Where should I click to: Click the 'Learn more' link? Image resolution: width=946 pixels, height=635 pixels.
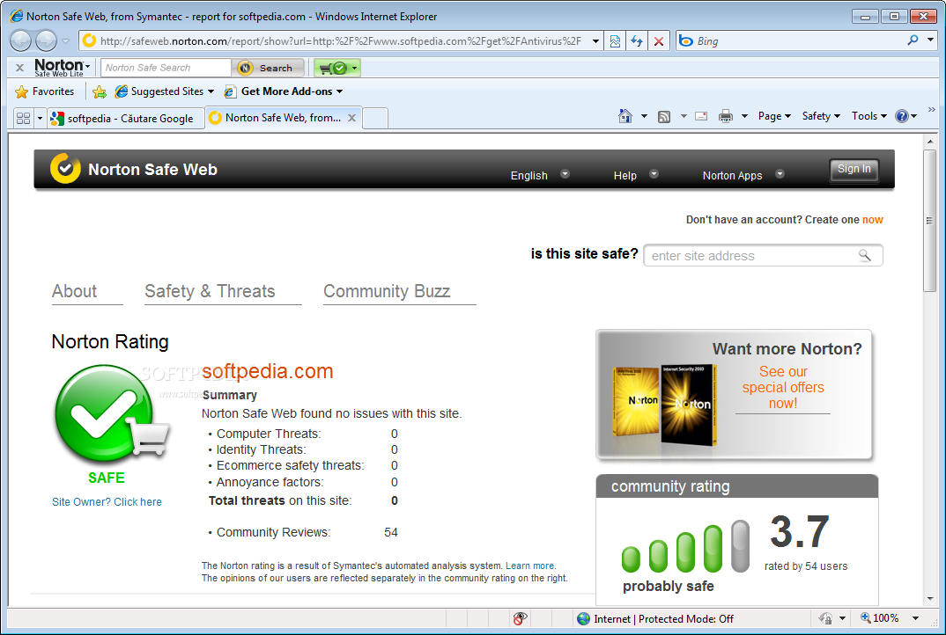(529, 566)
